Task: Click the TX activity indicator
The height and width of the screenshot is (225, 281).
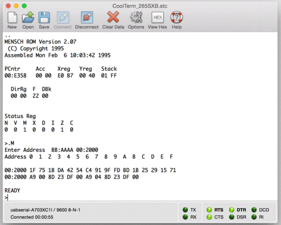Action: (185, 210)
